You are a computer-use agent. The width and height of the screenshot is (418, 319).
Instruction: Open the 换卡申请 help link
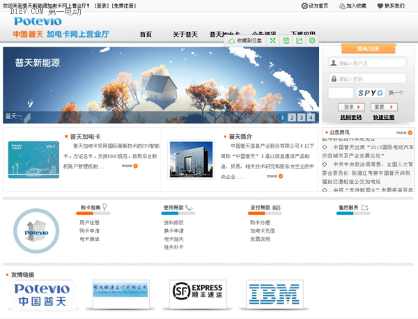point(173,231)
